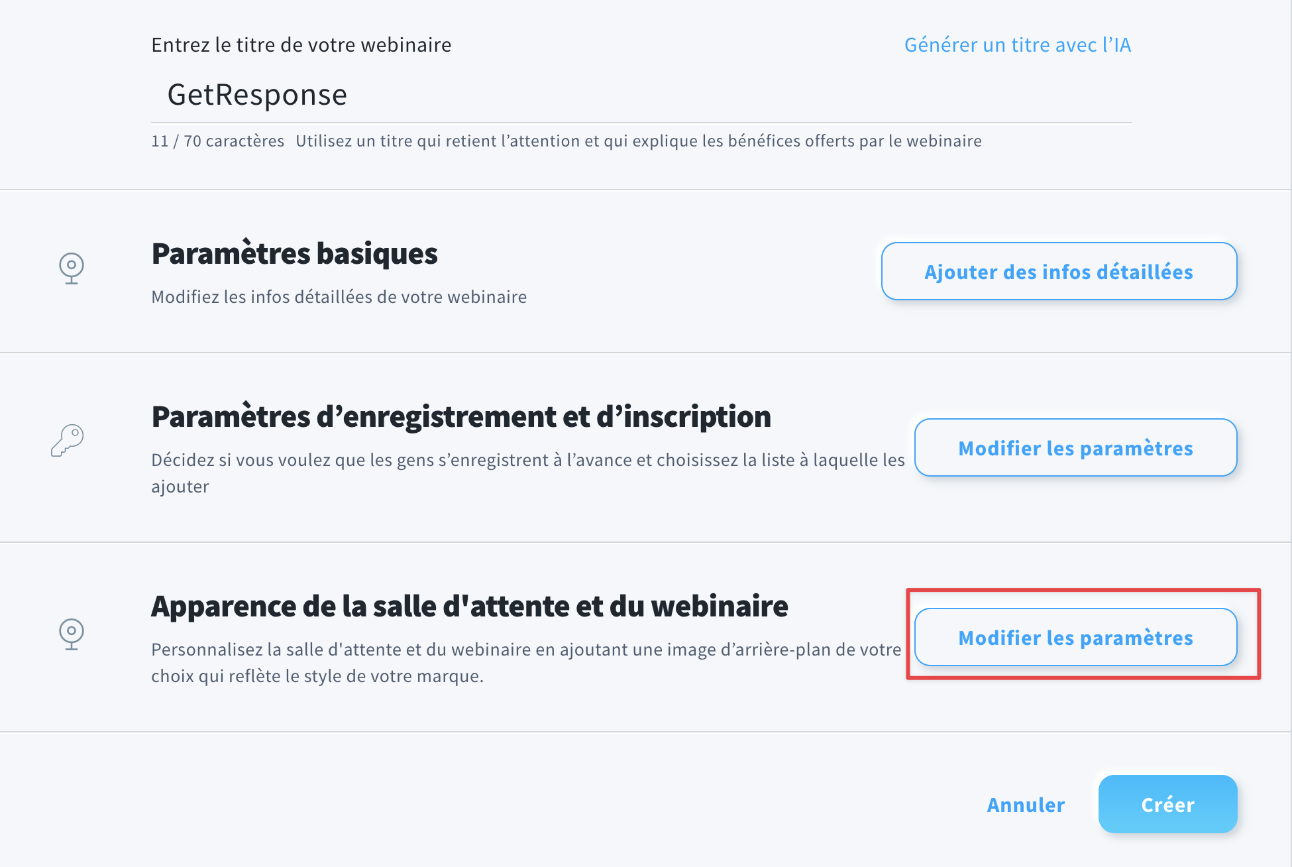1292x867 pixels.
Task: Cancel with the Annuler link
Action: click(x=1026, y=804)
